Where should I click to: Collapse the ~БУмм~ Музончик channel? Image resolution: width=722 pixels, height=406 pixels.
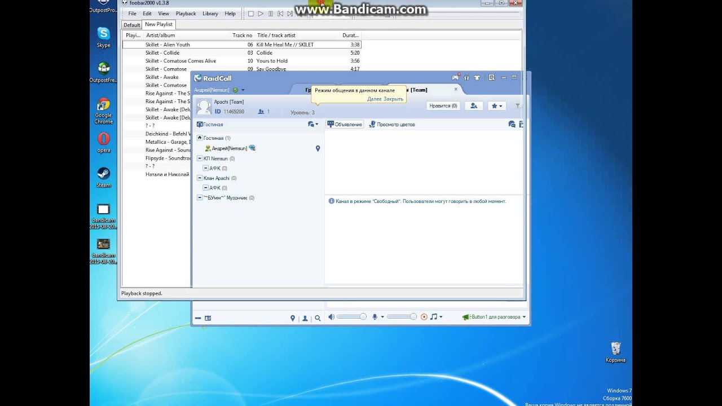pos(200,198)
